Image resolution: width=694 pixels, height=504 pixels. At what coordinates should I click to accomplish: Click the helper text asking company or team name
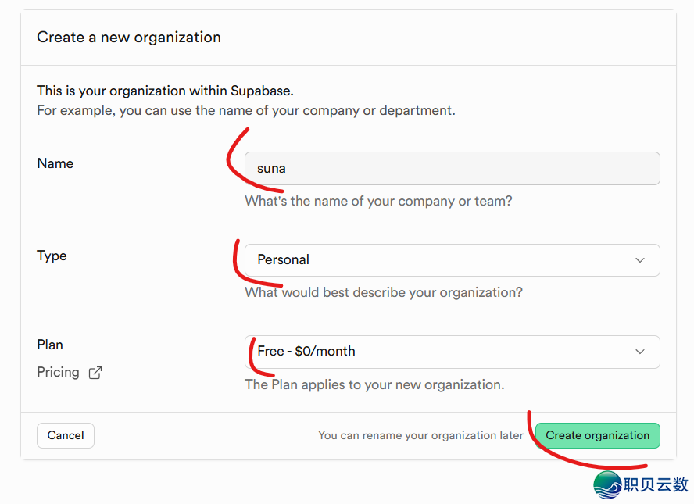point(378,201)
